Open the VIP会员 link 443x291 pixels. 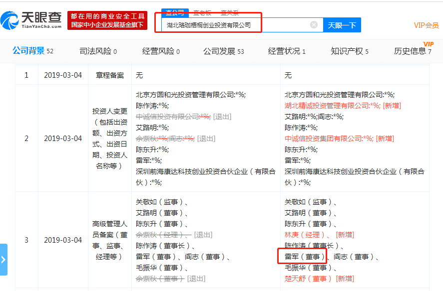pos(426,25)
